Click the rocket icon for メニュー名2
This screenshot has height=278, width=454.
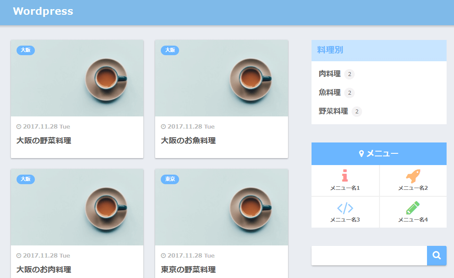point(413,175)
